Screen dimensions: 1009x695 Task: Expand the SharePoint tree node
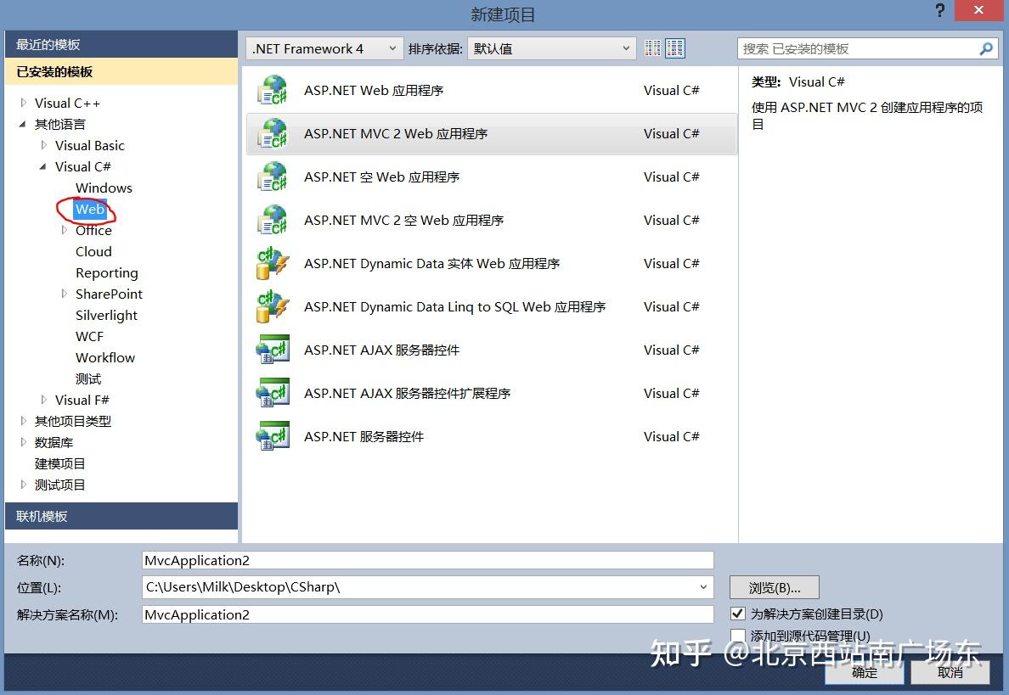click(x=65, y=294)
